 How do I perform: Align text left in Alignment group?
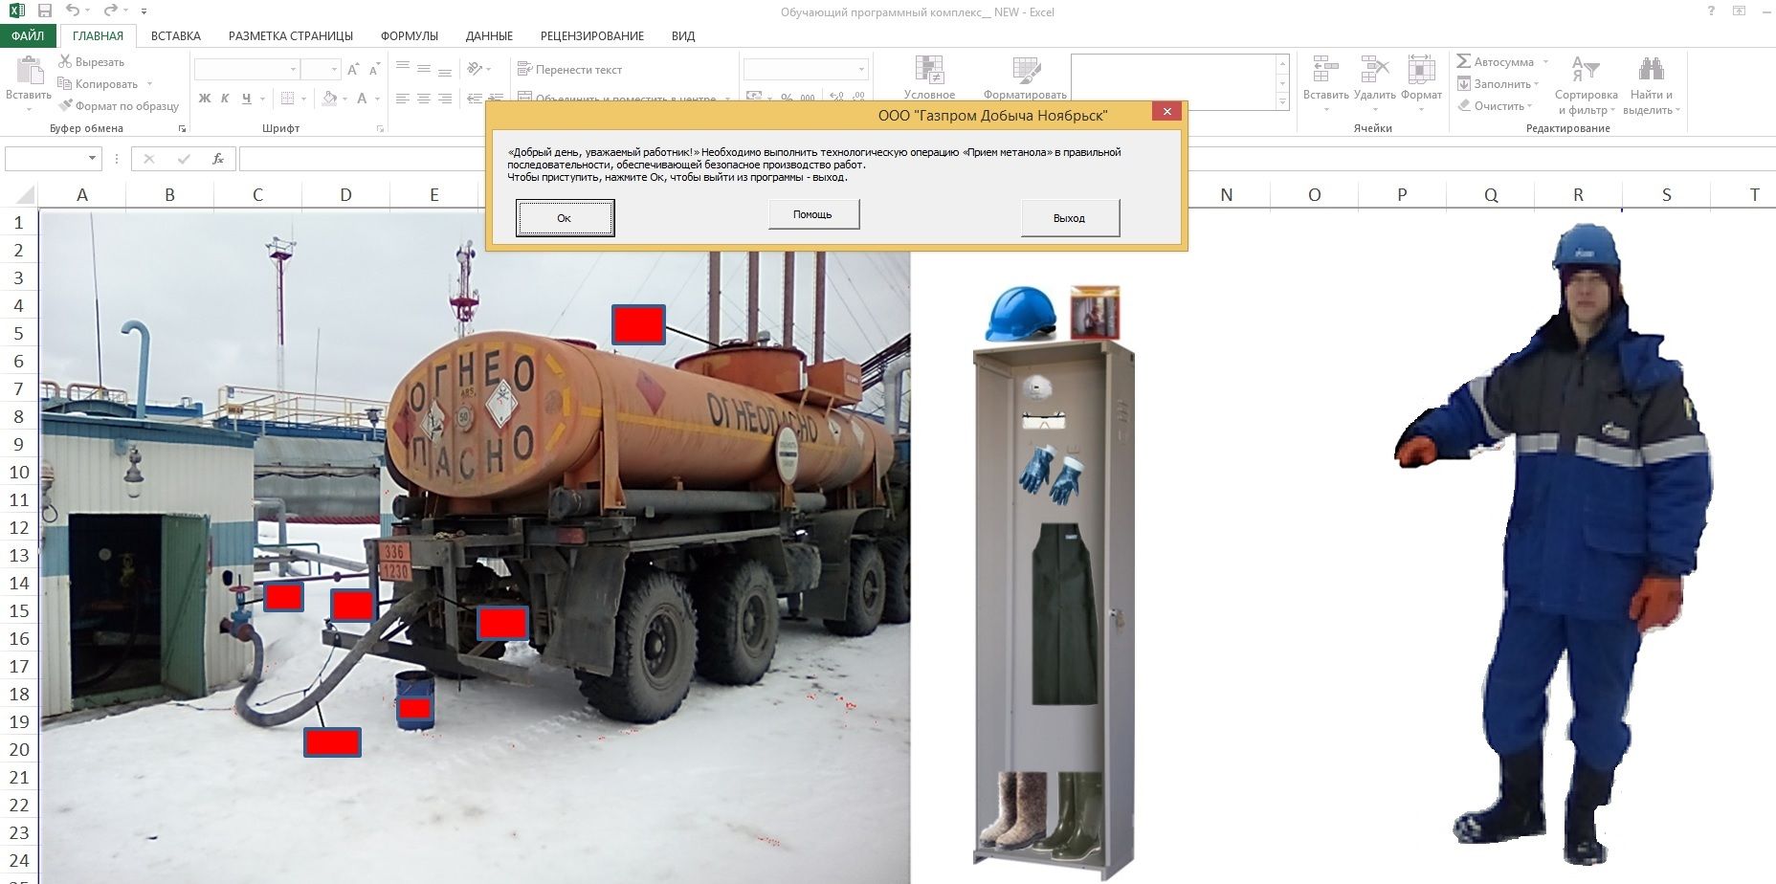click(x=403, y=98)
